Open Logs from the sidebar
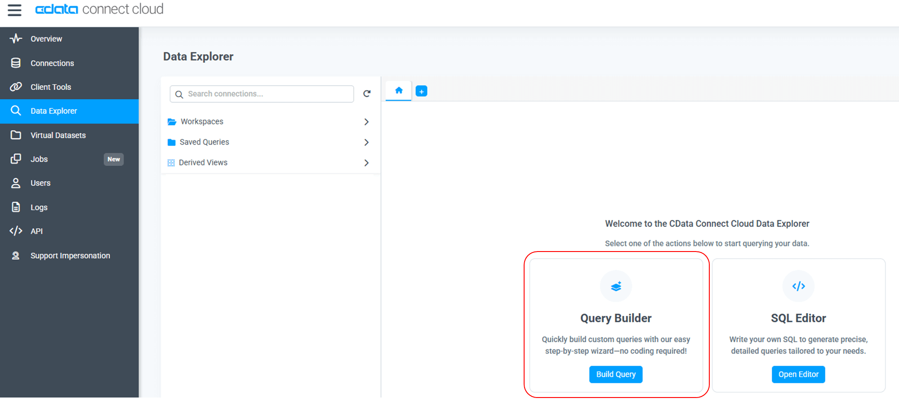 tap(69, 207)
